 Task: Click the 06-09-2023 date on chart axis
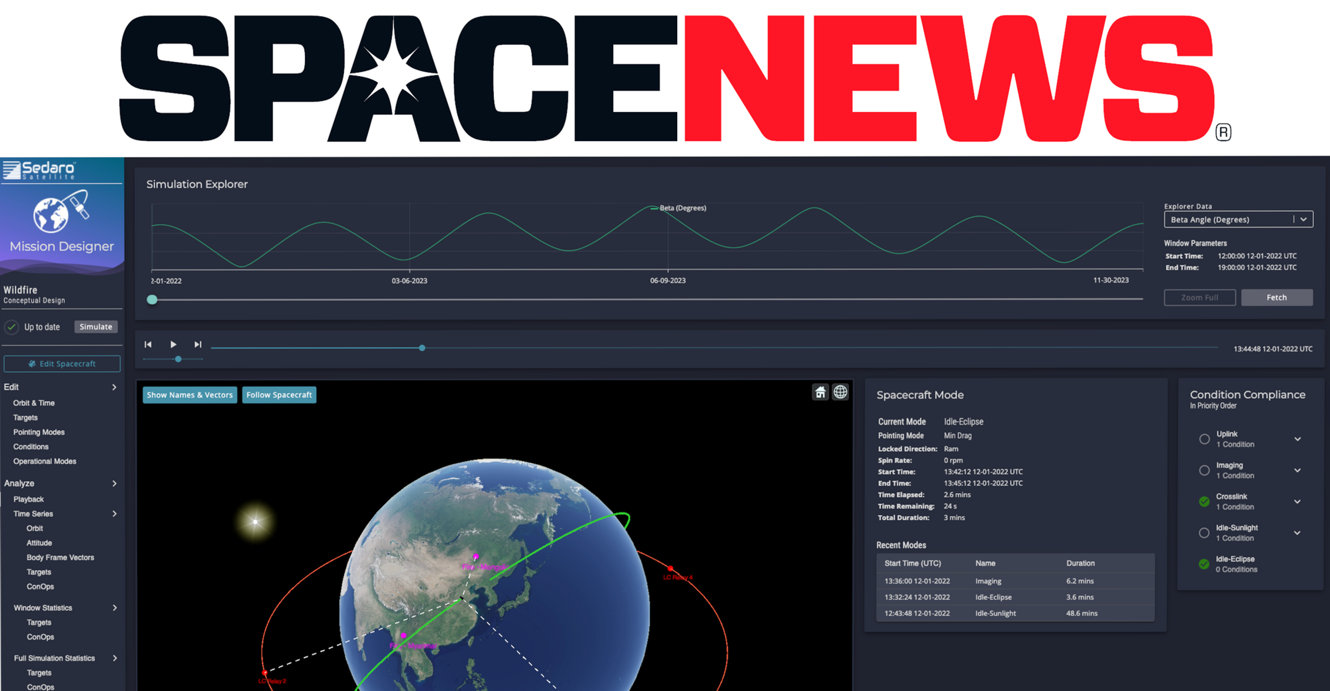pyautogui.click(x=668, y=280)
